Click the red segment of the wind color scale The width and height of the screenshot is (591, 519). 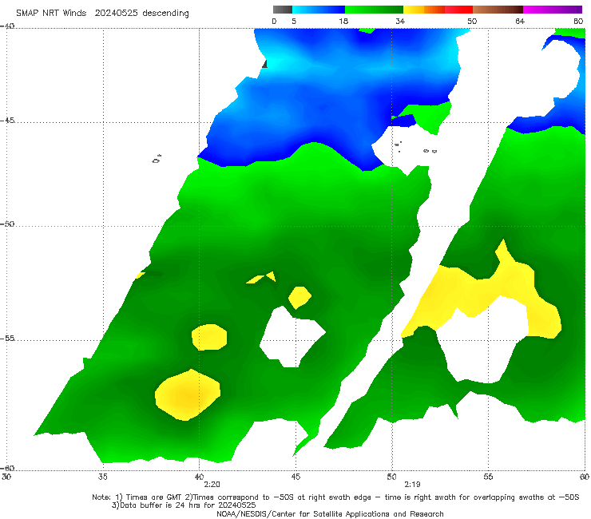pyautogui.click(x=458, y=10)
